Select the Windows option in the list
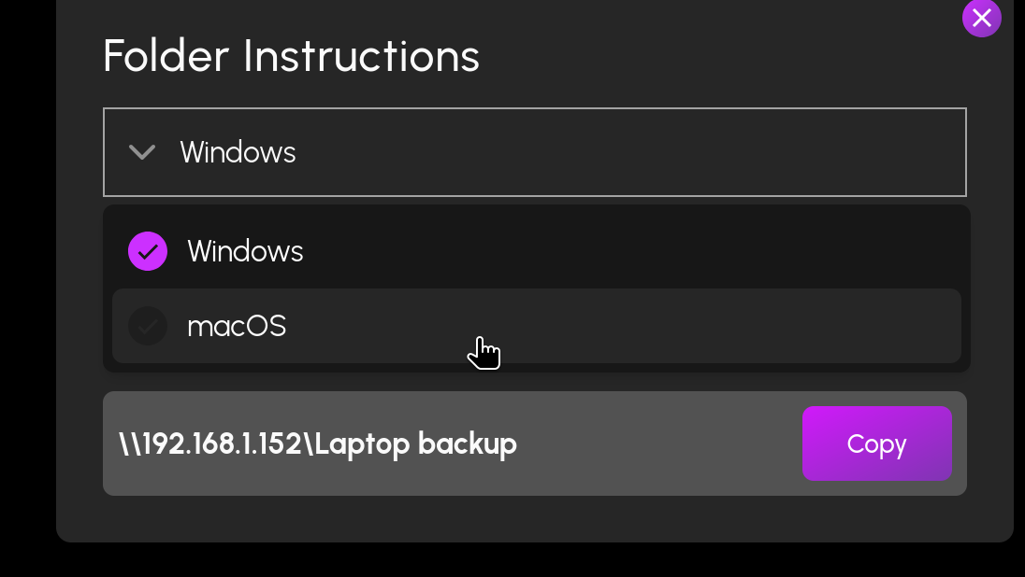1025x577 pixels. (x=537, y=251)
